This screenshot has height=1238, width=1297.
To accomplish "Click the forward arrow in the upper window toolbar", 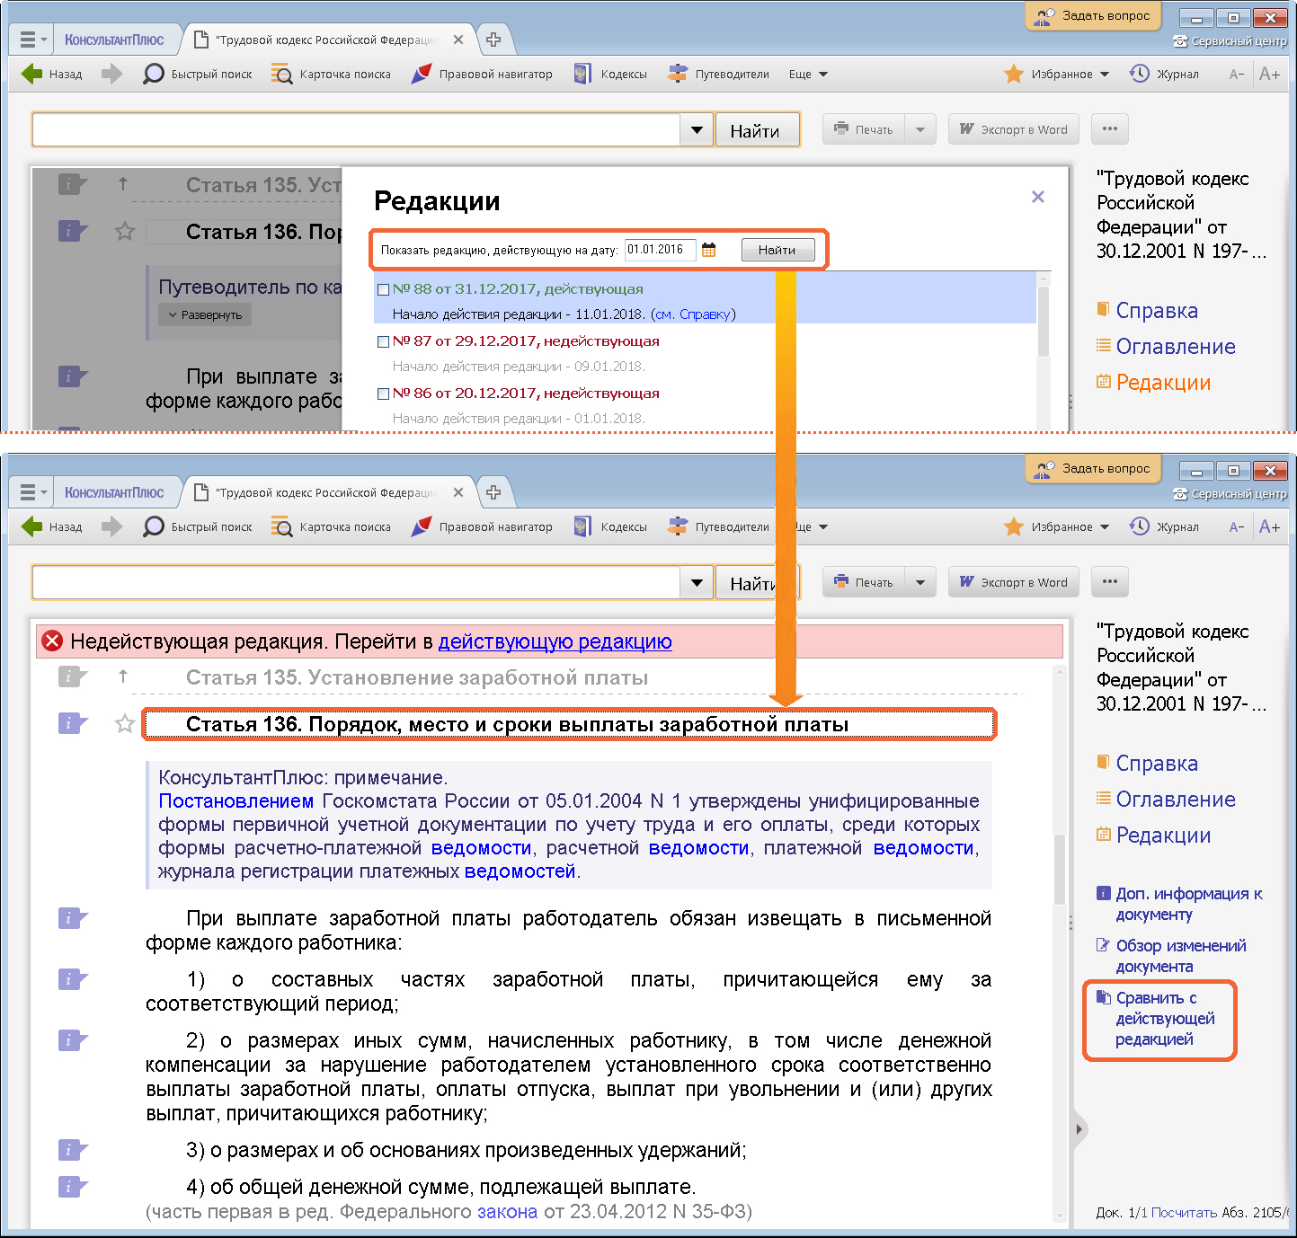I will click(111, 74).
